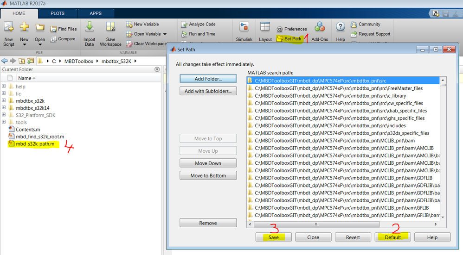The image size is (463, 255).
Task: Click MBDToolbox in address path
Action: pyautogui.click(x=78, y=61)
